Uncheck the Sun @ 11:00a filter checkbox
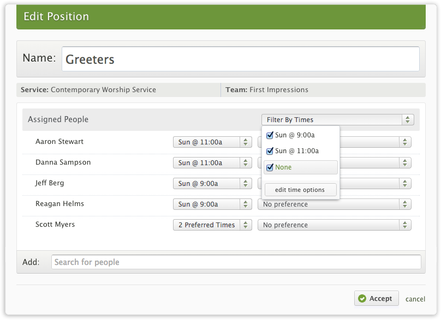The image size is (441, 320). point(270,151)
